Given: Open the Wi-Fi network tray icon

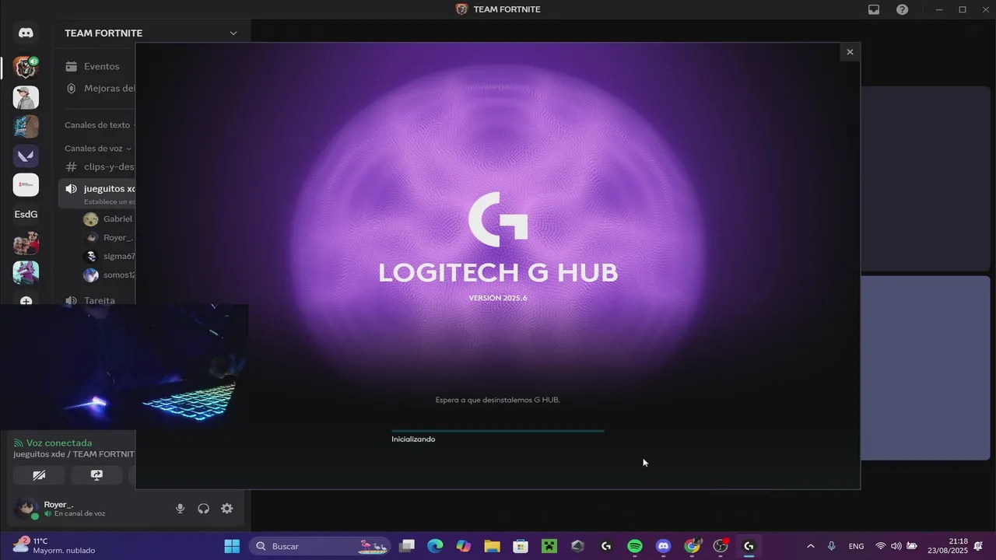Looking at the screenshot, I should [x=881, y=546].
